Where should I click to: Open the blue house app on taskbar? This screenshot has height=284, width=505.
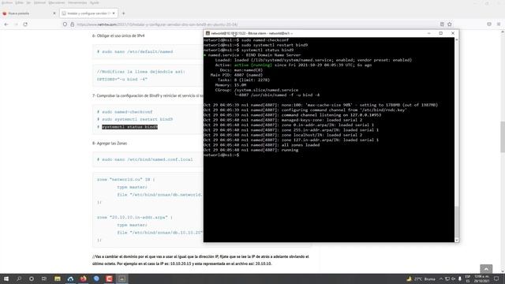pyautogui.click(x=70, y=278)
